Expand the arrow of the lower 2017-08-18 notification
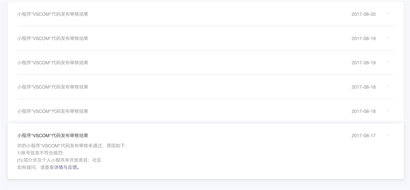This screenshot has height=190, width=410. pyautogui.click(x=388, y=111)
